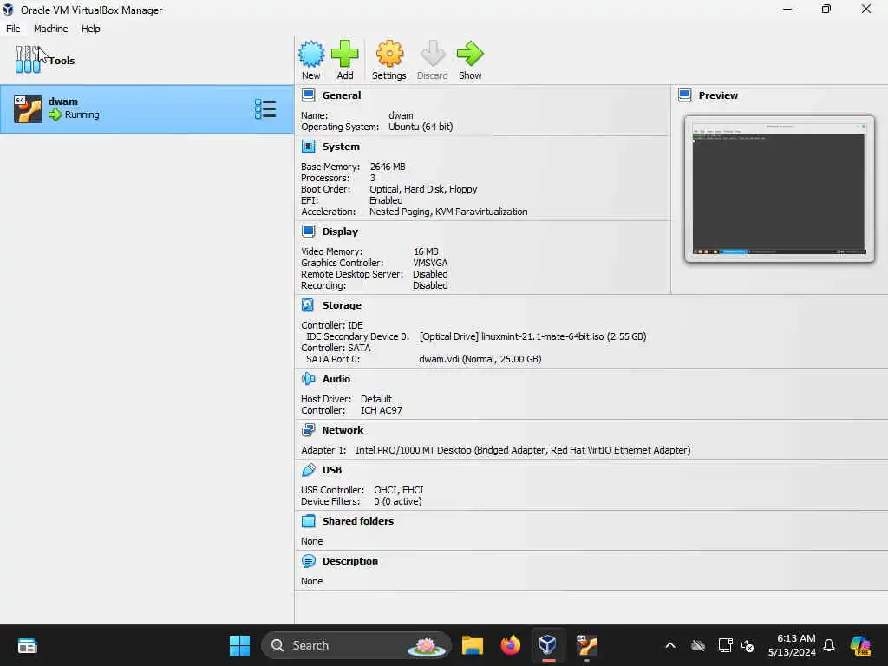Open Windows Start menu
The image size is (888, 666).
click(239, 645)
